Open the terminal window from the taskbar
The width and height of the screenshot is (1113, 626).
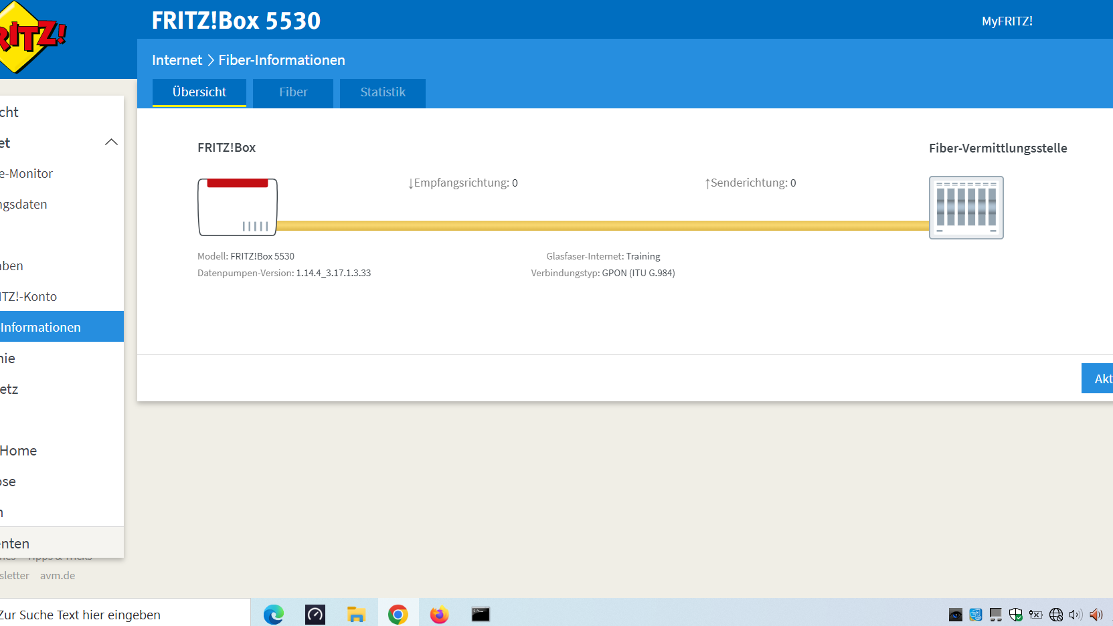pos(481,614)
